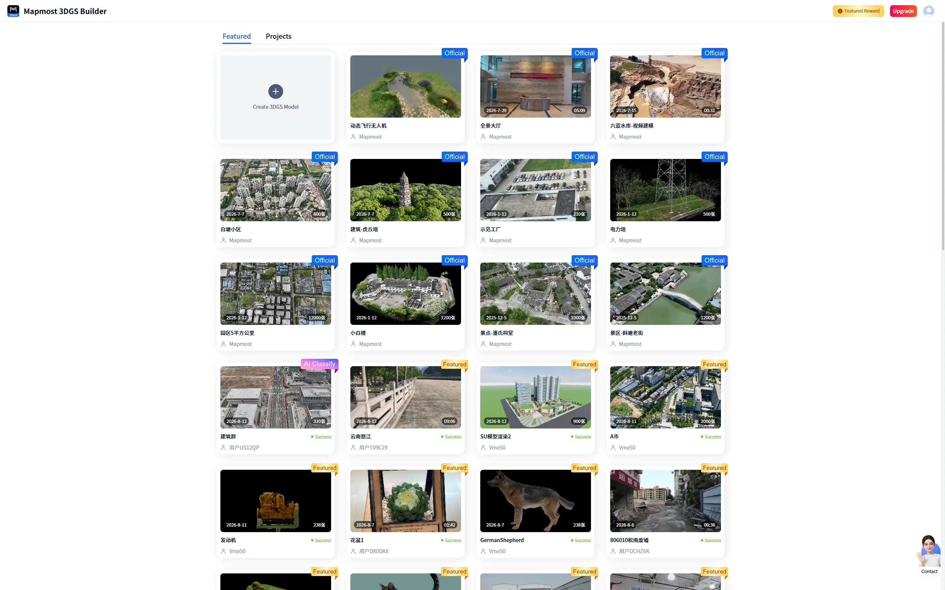Screen dimensions: 945x590
Task: Open the SU模型渲染2 thumbnail
Action: pyautogui.click(x=535, y=397)
